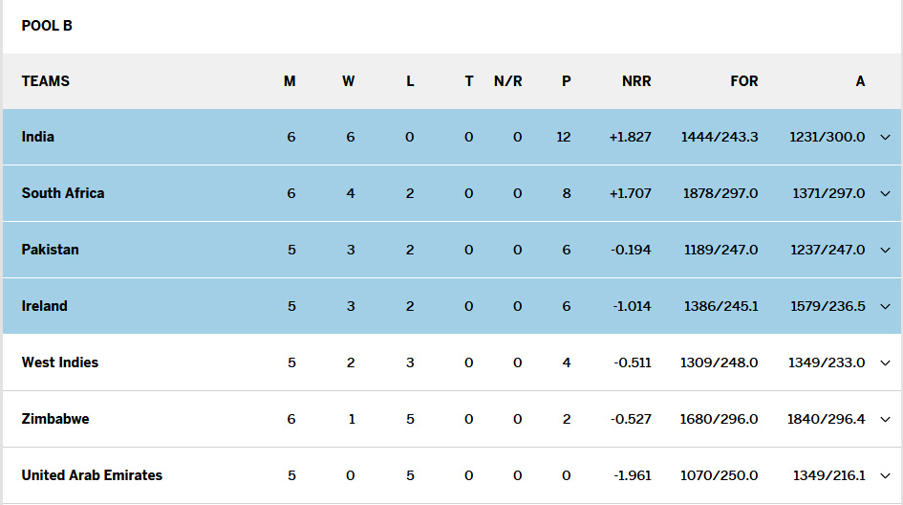Expand the Pakistan row details chevron
Screen dimensions: 903x505
click(885, 251)
